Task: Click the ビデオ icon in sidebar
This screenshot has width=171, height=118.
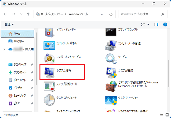Action: (10, 103)
